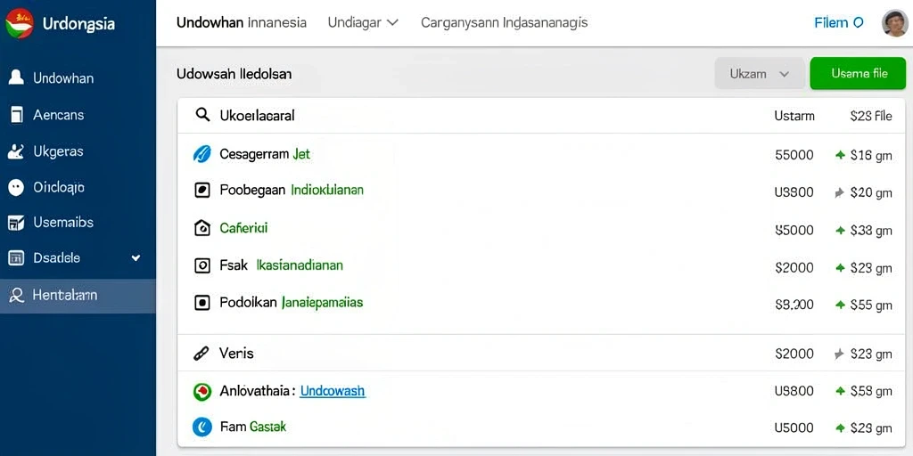Open the user profile avatar
Image resolution: width=913 pixels, height=456 pixels.
pos(894,23)
